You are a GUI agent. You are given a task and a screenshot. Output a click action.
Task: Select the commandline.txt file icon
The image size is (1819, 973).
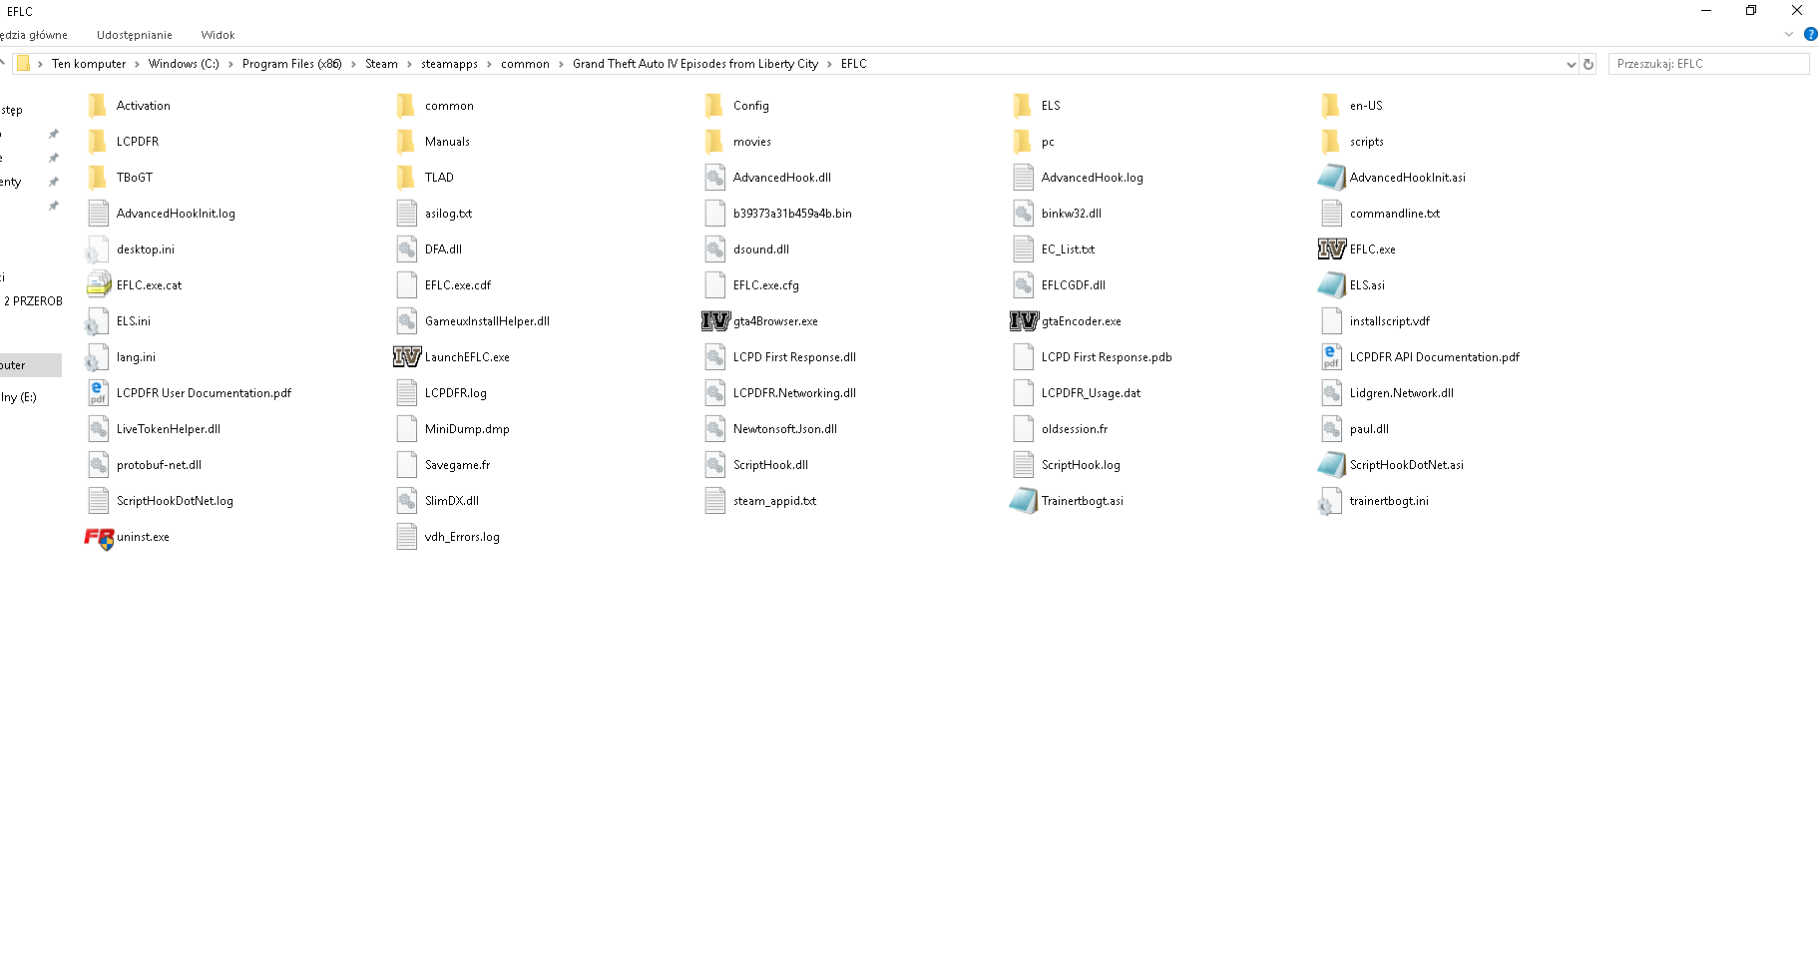tap(1331, 214)
